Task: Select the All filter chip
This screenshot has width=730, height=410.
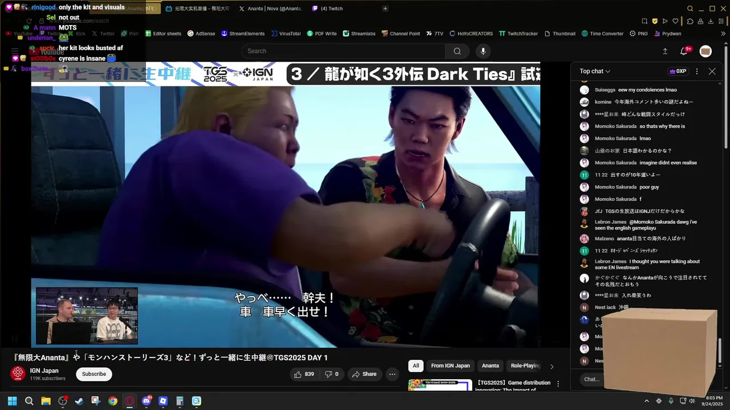Action: (416, 366)
